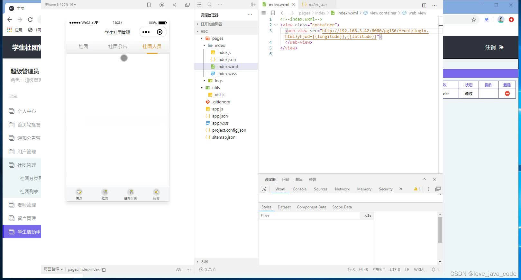
Task: Click the simulator record button icon
Action: [162, 4]
